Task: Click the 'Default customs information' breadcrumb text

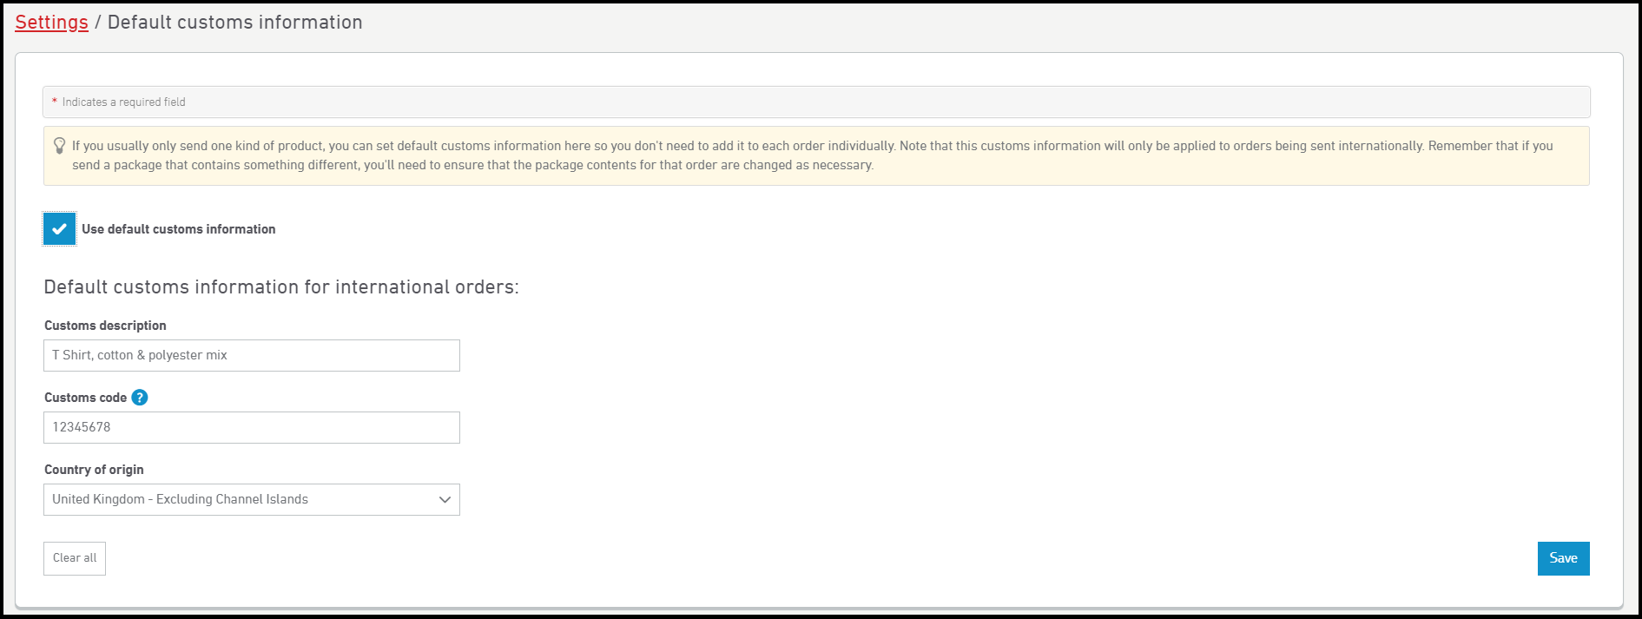Action: tap(234, 23)
